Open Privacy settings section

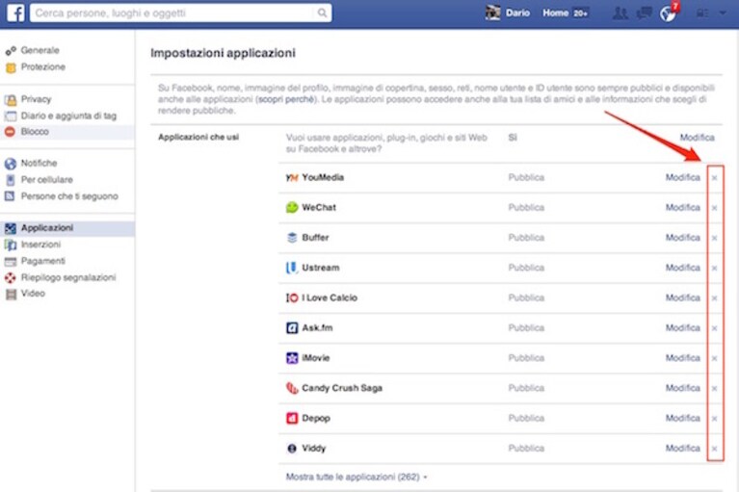pos(36,99)
